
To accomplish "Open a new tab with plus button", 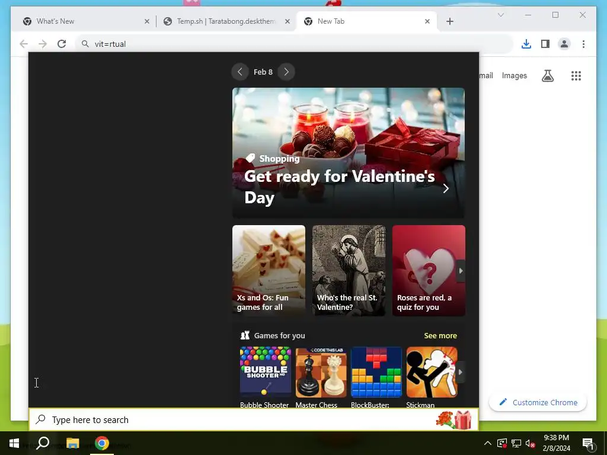I will (450, 21).
